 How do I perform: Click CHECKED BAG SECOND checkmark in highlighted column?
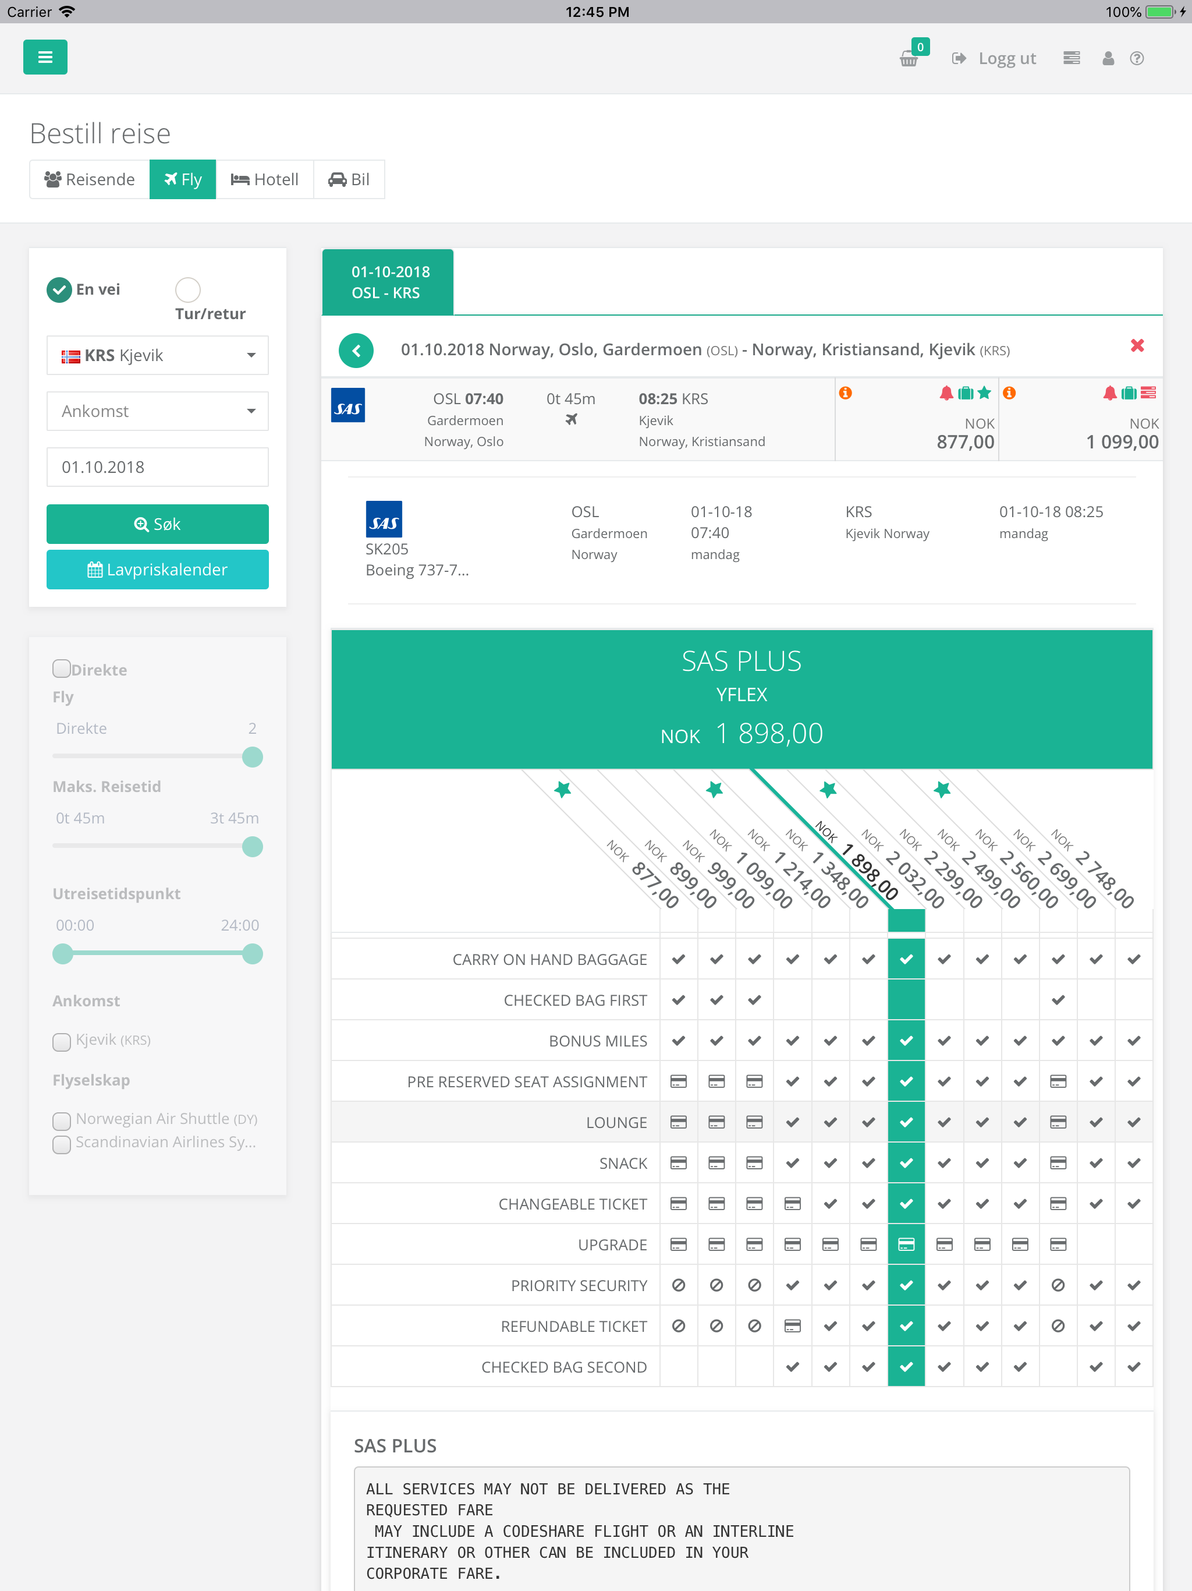[906, 1367]
